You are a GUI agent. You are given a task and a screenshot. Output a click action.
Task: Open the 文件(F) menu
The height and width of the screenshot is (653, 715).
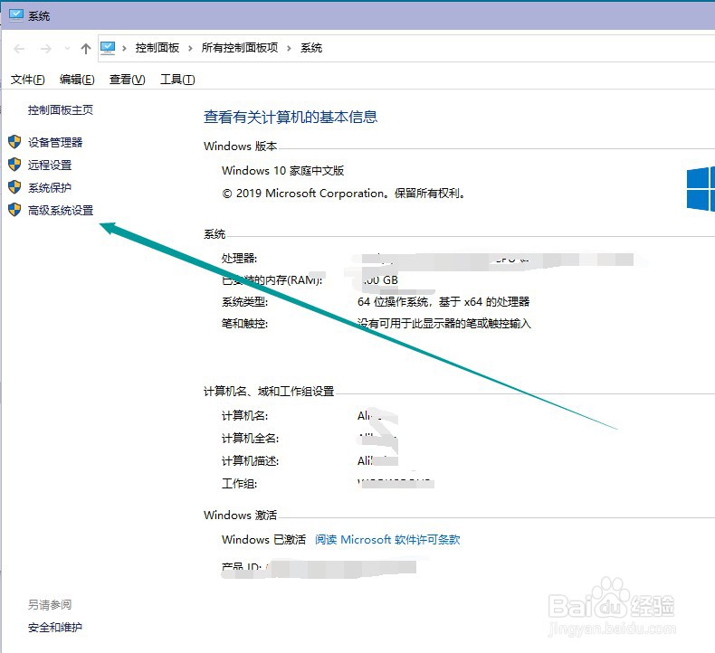28,80
